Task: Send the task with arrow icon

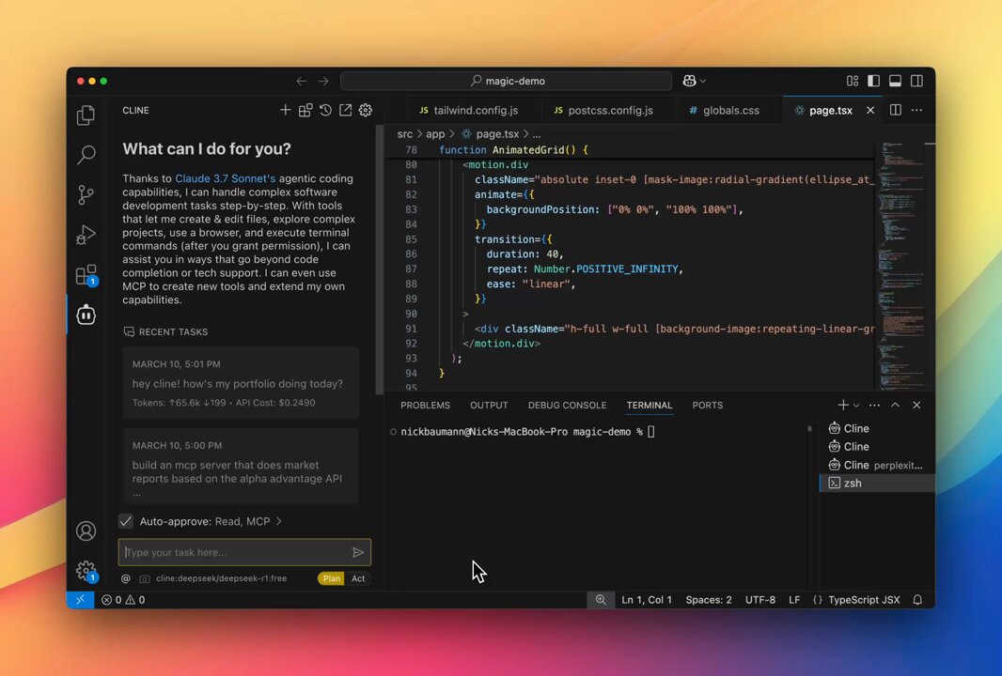Action: tap(358, 553)
